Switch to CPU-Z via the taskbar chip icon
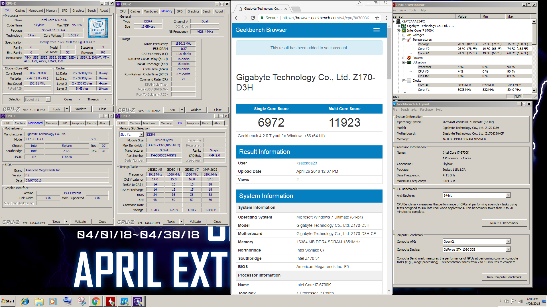This screenshot has width=547, height=307. pyautogui.click(x=138, y=301)
